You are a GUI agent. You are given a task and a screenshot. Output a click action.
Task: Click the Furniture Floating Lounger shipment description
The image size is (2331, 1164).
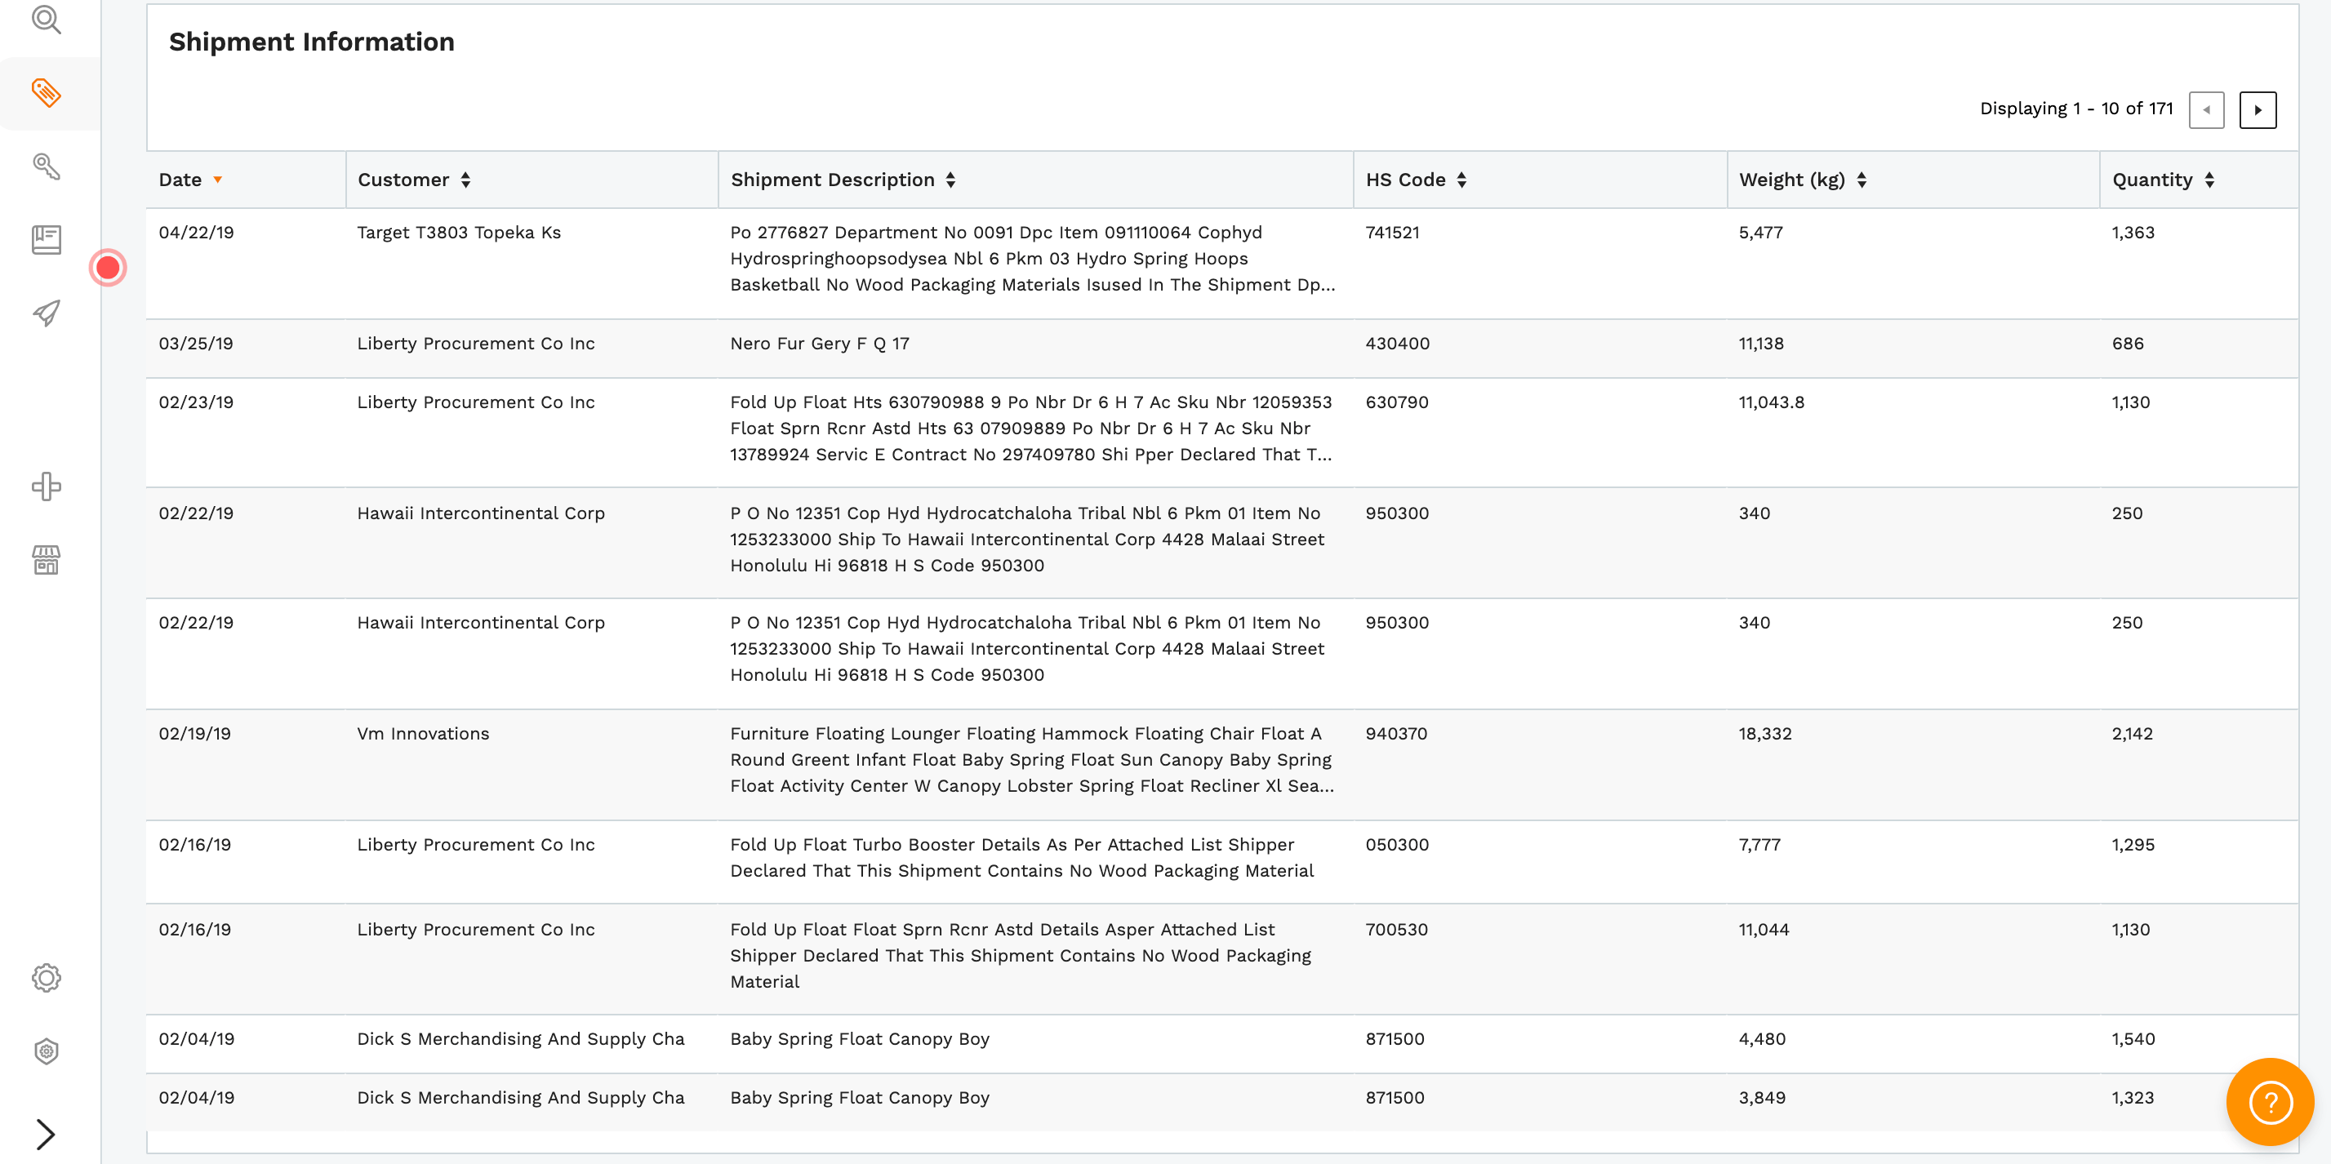[x=1031, y=760]
